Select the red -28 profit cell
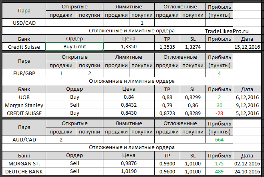 point(219,113)
